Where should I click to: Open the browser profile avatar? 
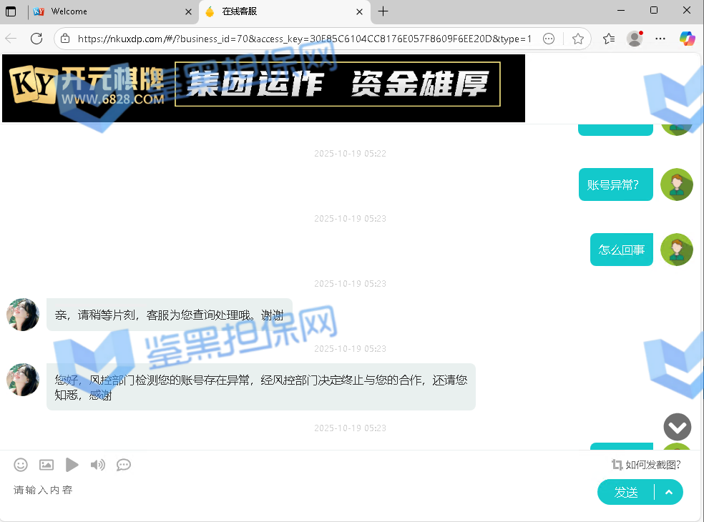tap(635, 39)
